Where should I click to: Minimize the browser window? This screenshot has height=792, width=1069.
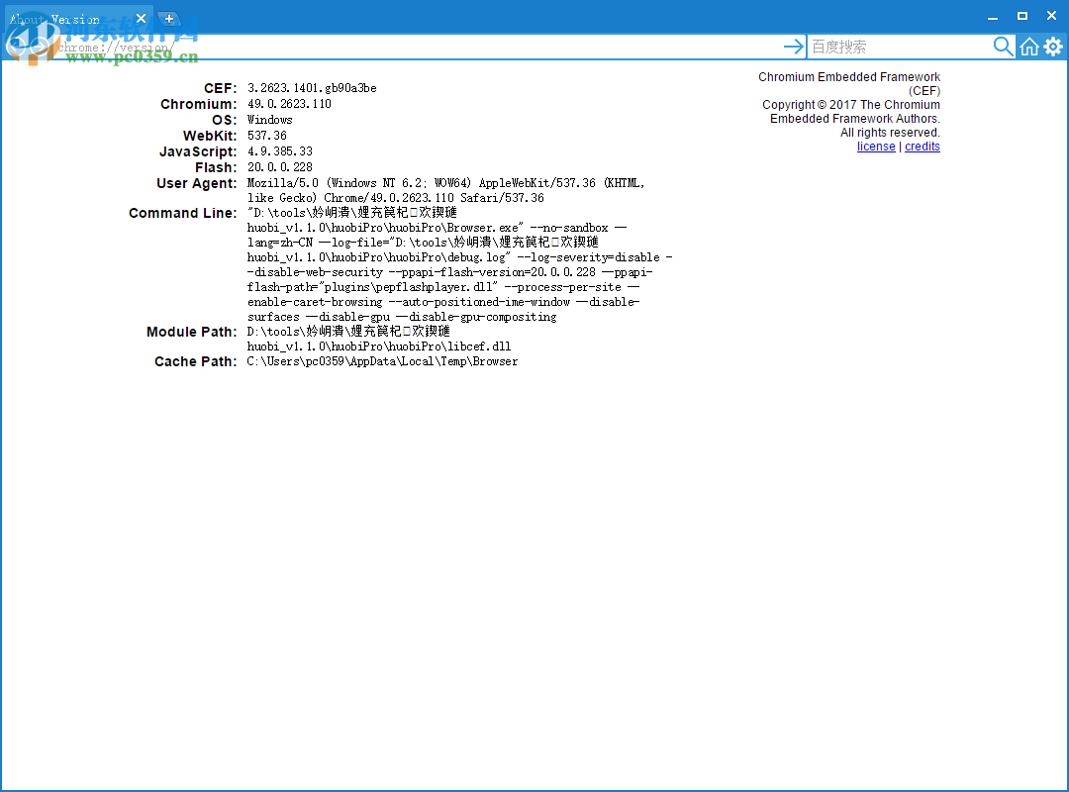(x=992, y=16)
